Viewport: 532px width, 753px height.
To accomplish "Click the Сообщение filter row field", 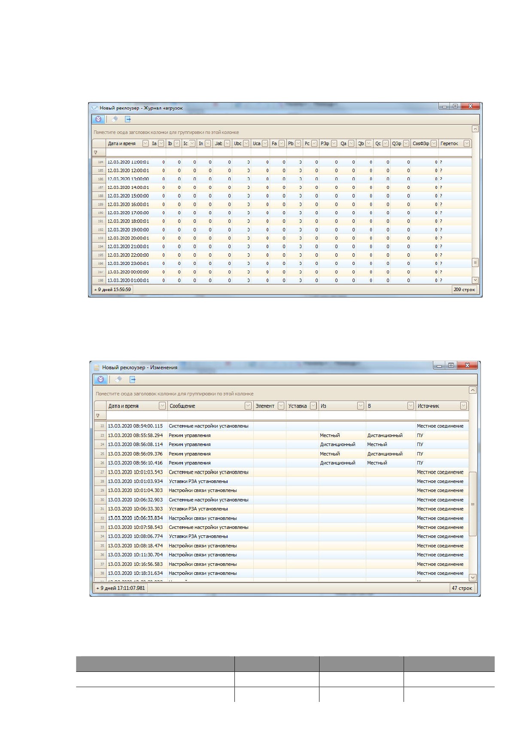I will tap(210, 416).
